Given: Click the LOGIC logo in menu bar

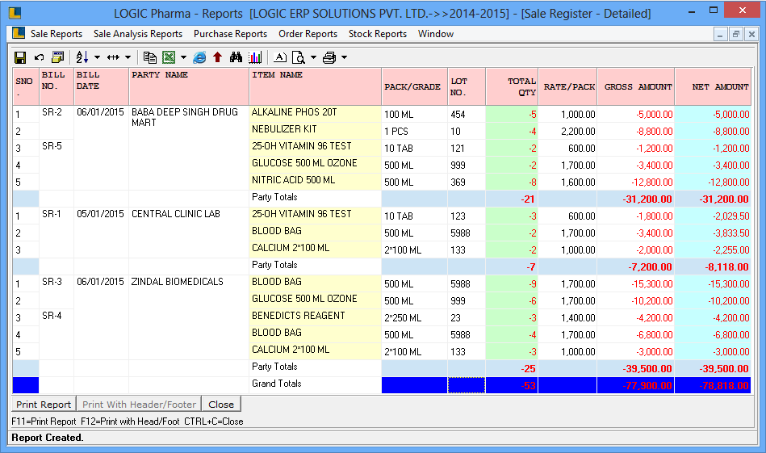Looking at the screenshot, I should coord(19,33).
